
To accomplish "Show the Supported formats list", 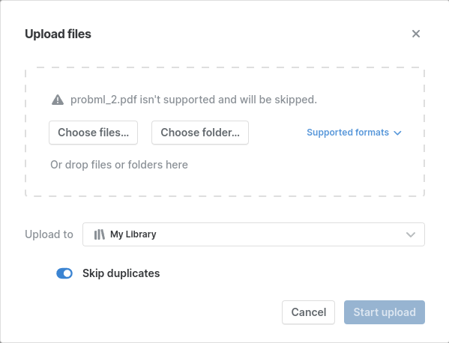I will click(354, 133).
